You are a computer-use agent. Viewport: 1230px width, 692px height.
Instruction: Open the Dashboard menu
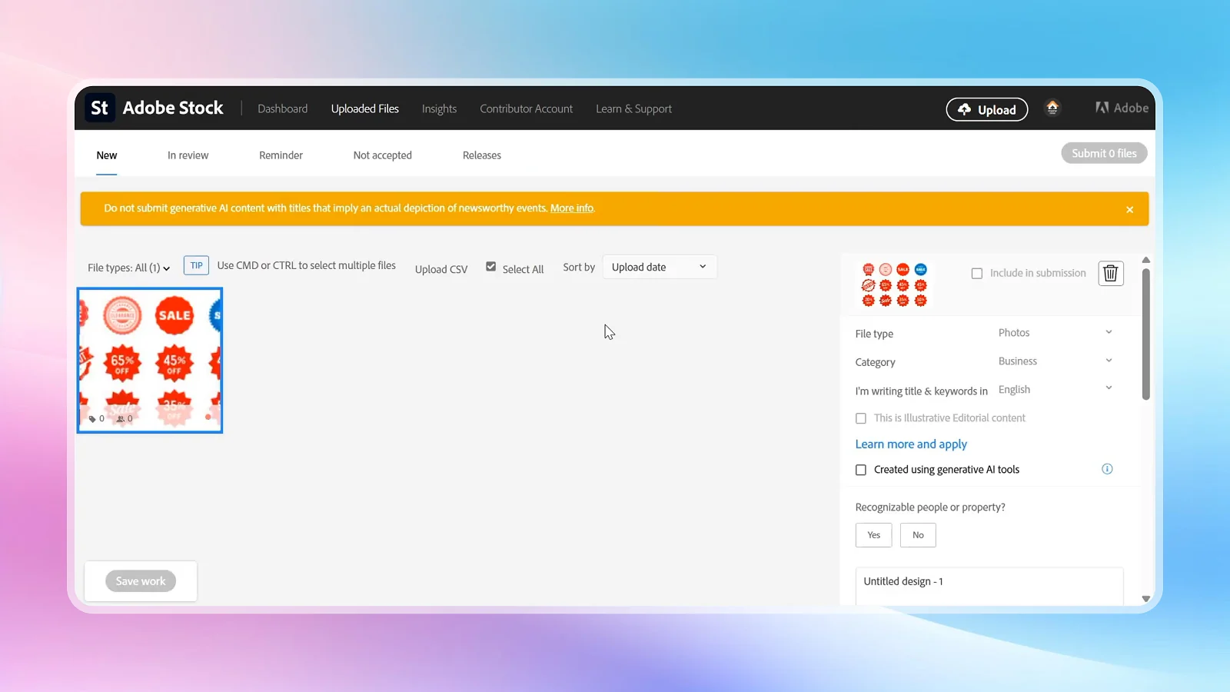click(x=282, y=108)
